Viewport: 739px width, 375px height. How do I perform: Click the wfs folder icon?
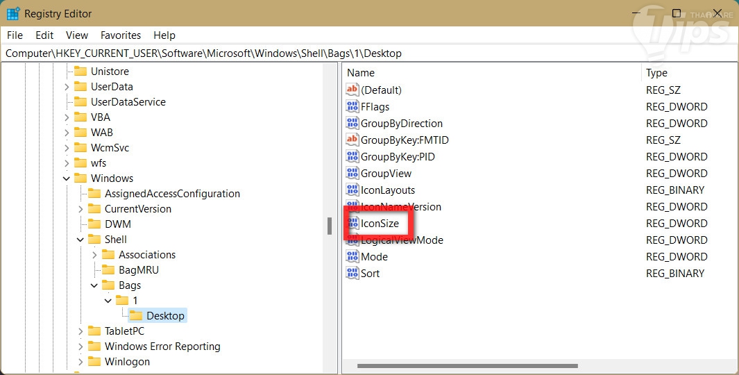point(80,162)
